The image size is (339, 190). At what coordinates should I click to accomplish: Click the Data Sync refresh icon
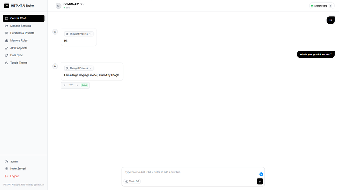click(7, 55)
